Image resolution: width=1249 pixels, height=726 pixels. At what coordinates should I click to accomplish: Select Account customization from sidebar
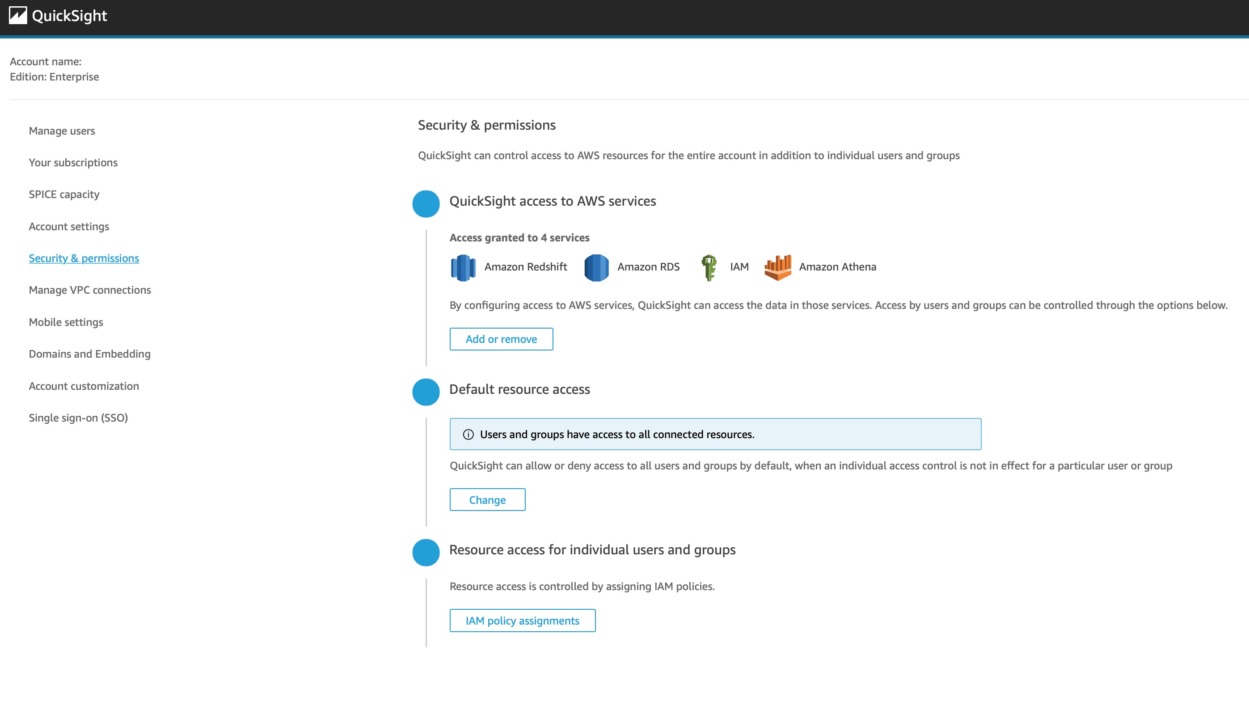tap(84, 385)
